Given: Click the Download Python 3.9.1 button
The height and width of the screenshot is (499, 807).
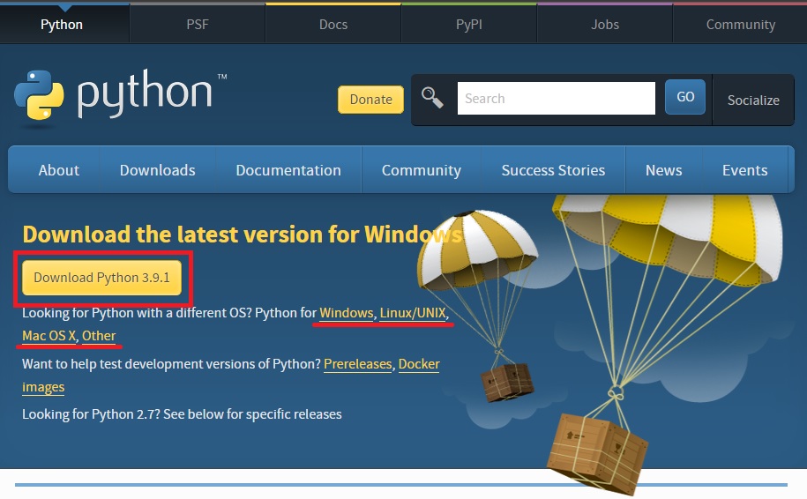Looking at the screenshot, I should point(102,278).
